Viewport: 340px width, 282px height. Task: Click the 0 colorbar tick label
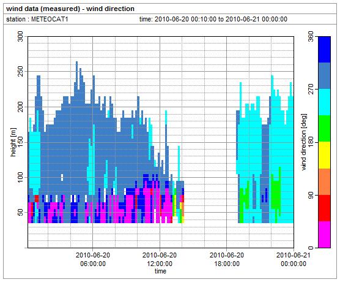(x=311, y=248)
